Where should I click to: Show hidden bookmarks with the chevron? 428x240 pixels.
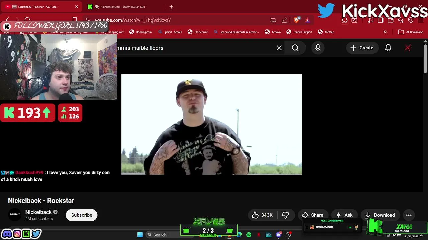point(385,32)
